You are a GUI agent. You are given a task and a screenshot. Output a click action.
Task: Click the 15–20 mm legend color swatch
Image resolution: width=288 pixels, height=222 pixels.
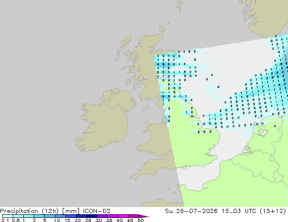pyautogui.click(x=71, y=216)
